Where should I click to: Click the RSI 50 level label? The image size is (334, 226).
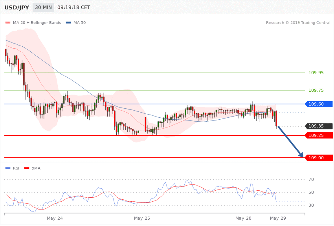pyautogui.click(x=311, y=192)
